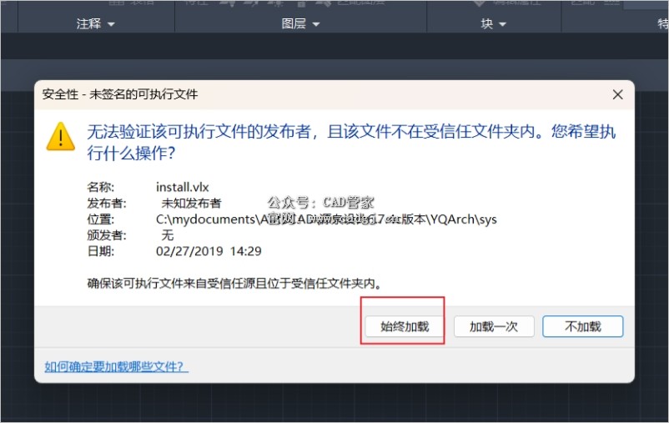Click the 未知发布者 publisher value
Image resolution: width=669 pixels, height=423 pixels.
point(191,204)
